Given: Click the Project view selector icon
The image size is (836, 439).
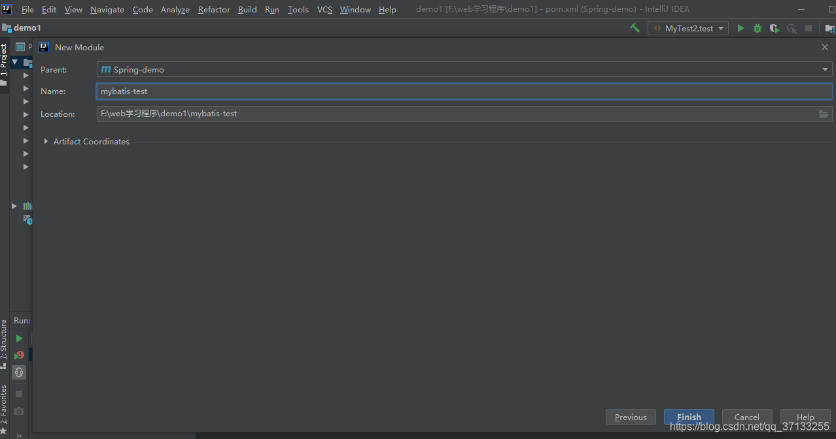Looking at the screenshot, I should (x=20, y=47).
